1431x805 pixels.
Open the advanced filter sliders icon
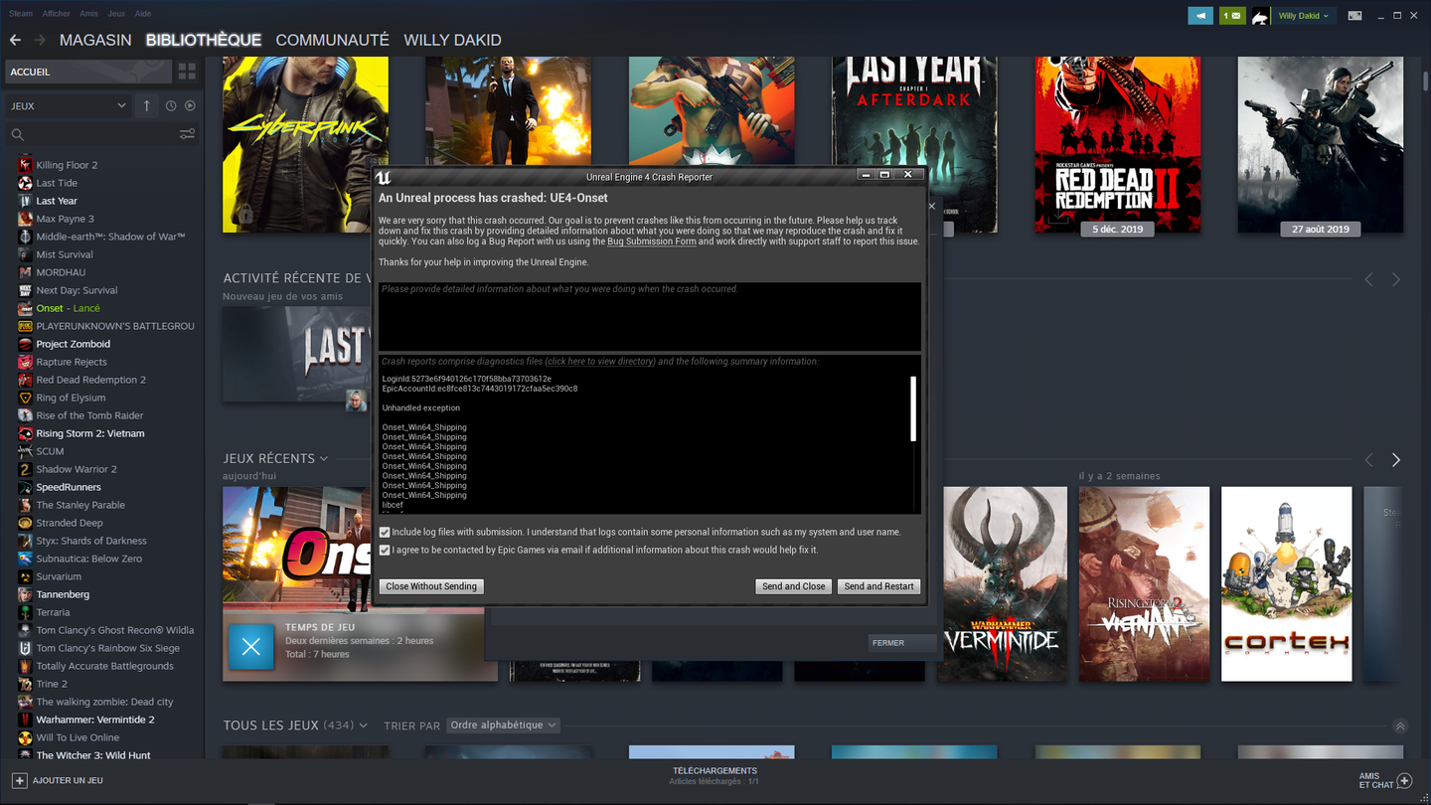(187, 134)
